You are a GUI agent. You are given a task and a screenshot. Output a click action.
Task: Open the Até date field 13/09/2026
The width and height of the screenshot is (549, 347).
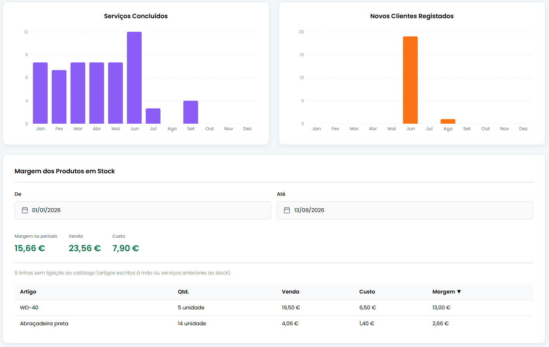coord(405,210)
